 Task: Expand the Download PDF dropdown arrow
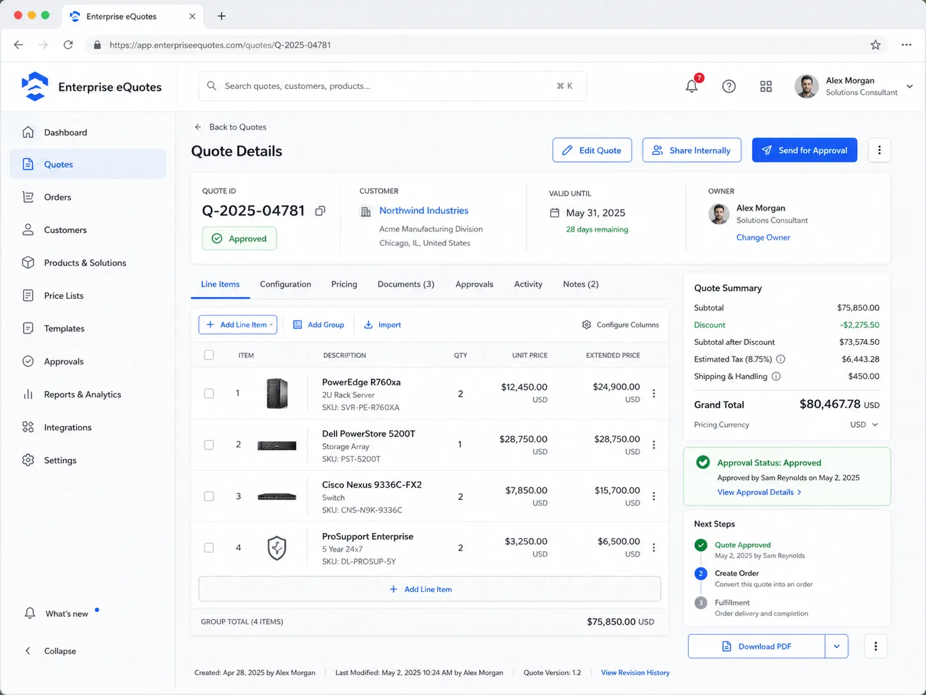coord(836,646)
